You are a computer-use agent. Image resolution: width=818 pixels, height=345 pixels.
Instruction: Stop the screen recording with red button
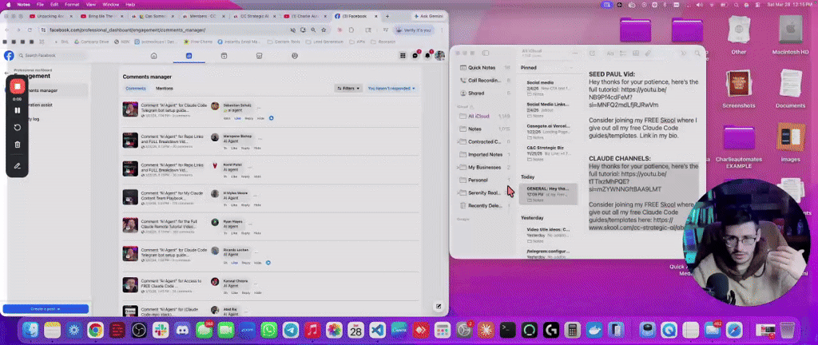coord(18,86)
